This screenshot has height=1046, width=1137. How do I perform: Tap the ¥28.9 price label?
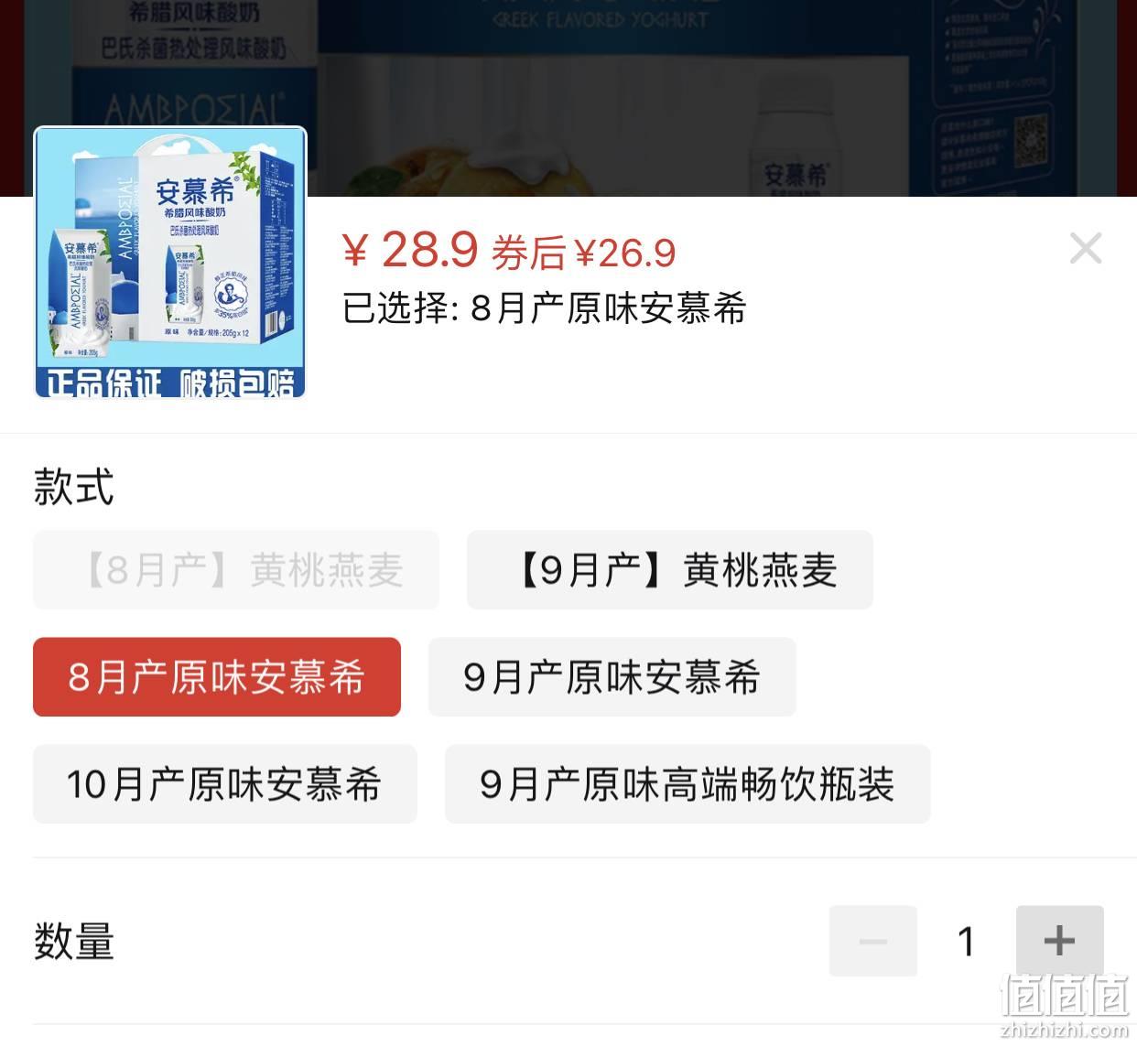click(x=410, y=249)
